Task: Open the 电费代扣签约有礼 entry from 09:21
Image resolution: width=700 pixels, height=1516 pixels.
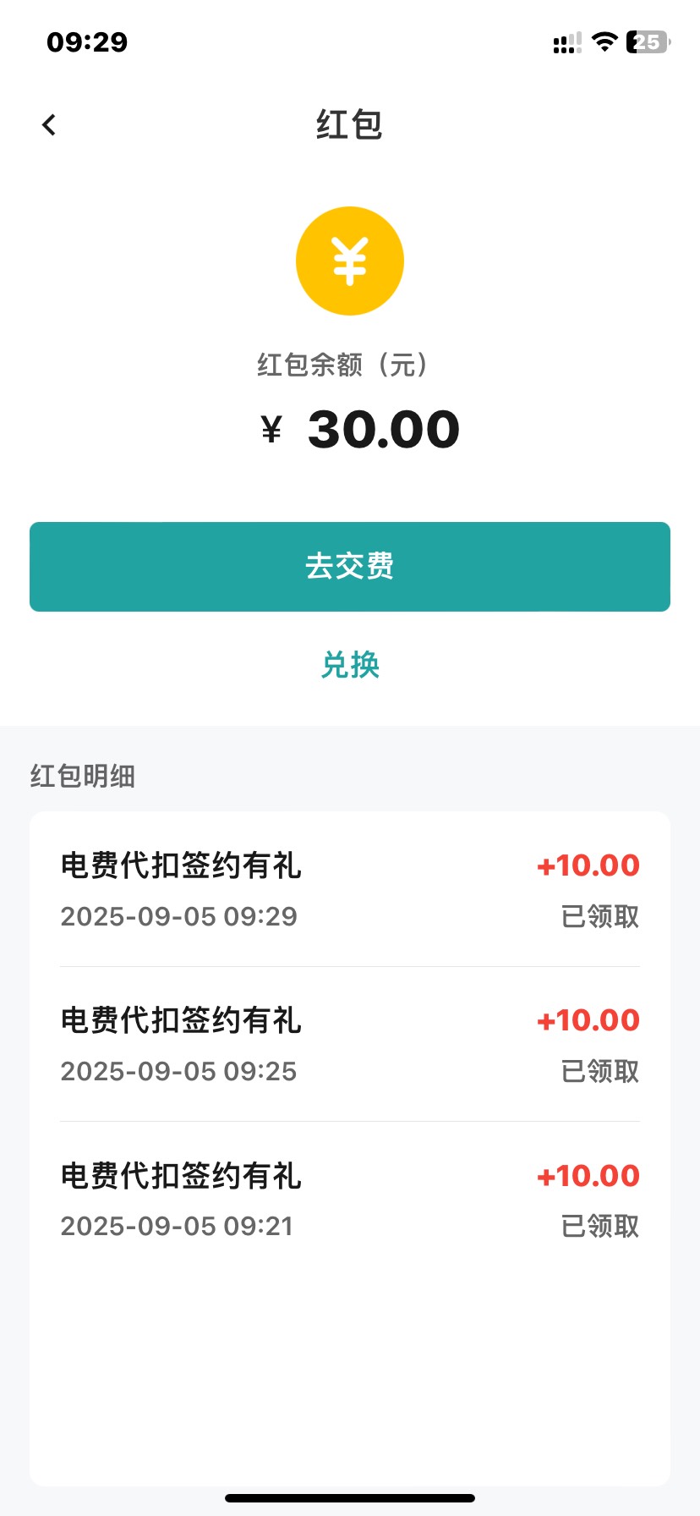Action: coord(350,1200)
